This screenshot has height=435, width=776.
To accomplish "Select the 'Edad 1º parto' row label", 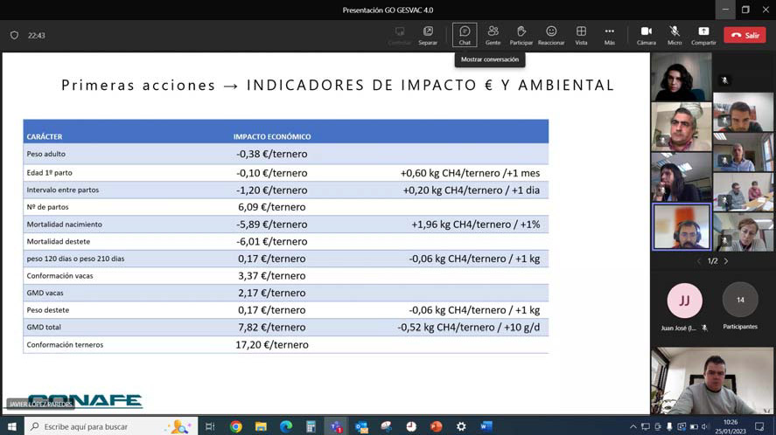I will pyautogui.click(x=50, y=173).
